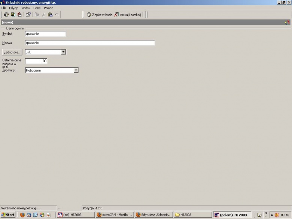Screen dimensions: 292x219
Task: Click the fifth quick launch icon
Action: point(48,215)
